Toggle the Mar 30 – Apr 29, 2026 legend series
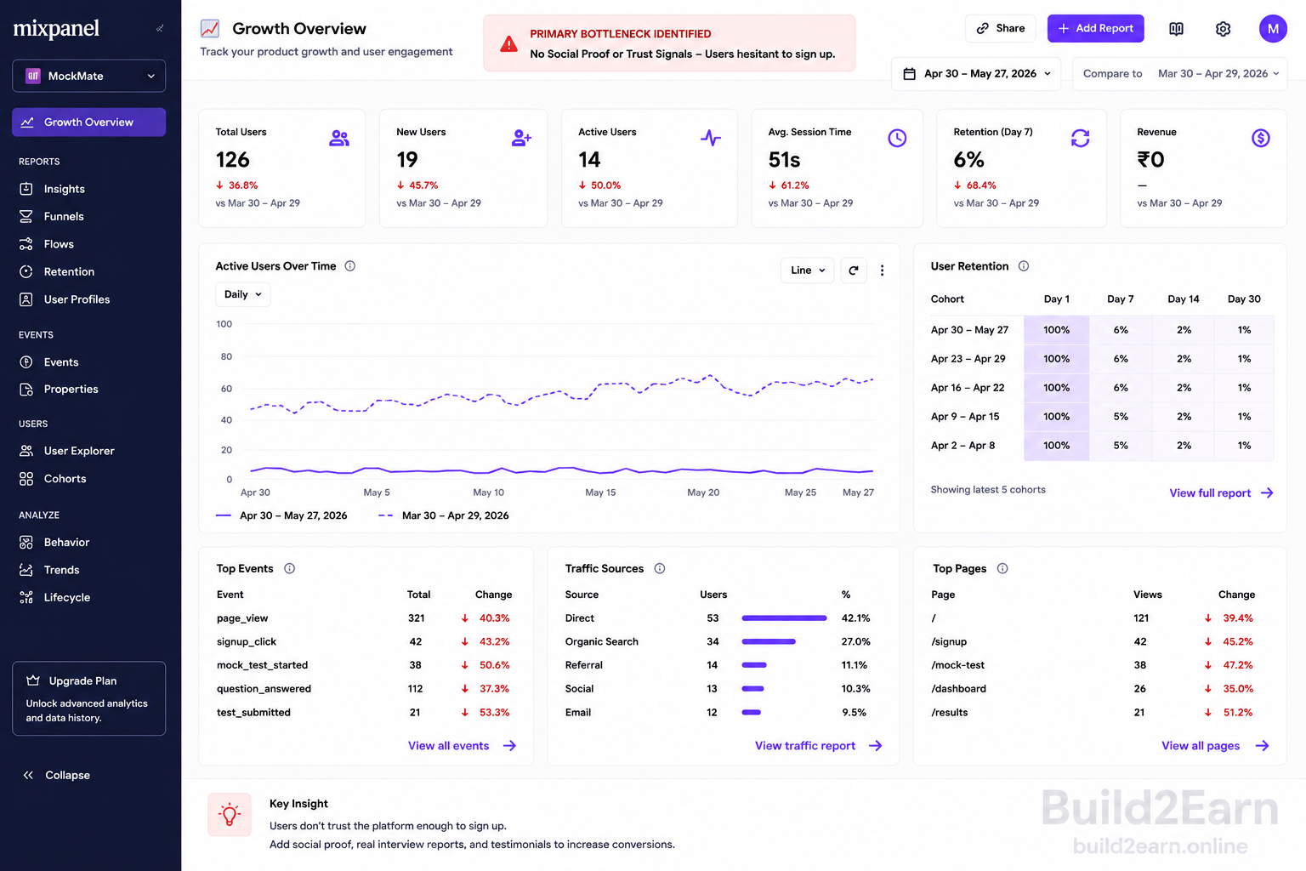1306x871 pixels. click(443, 515)
